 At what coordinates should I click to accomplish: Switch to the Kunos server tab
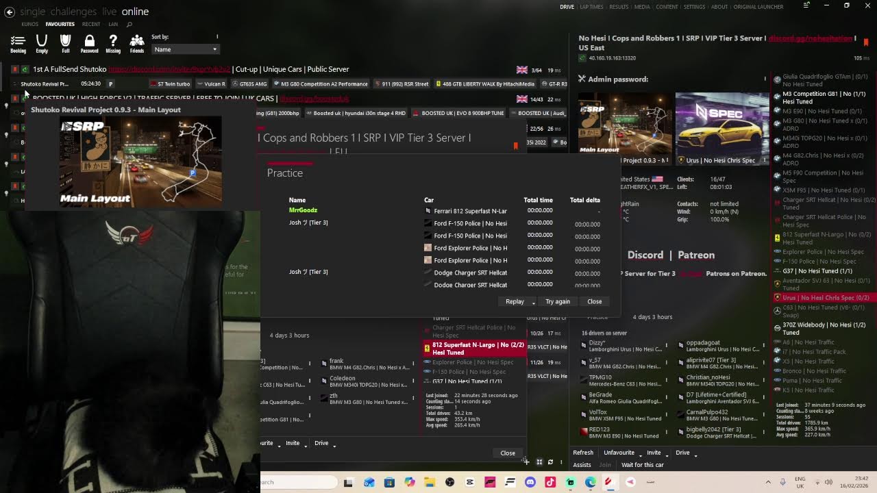click(30, 25)
